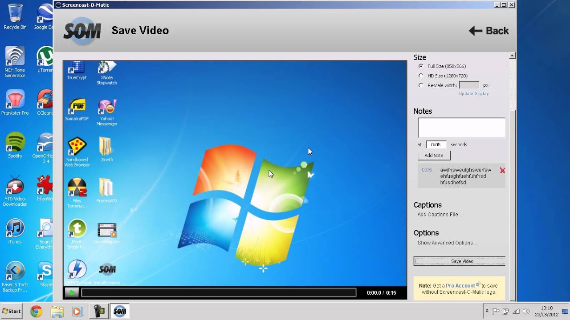Image resolution: width=570 pixels, height=320 pixels.
Task: Open YTD Video Downloader desktop icon
Action: (x=15, y=191)
